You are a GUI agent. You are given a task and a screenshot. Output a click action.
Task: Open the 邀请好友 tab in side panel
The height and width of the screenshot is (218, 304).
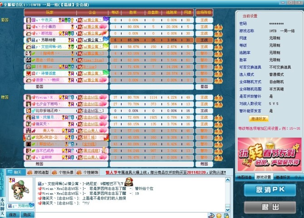[x=283, y=177]
